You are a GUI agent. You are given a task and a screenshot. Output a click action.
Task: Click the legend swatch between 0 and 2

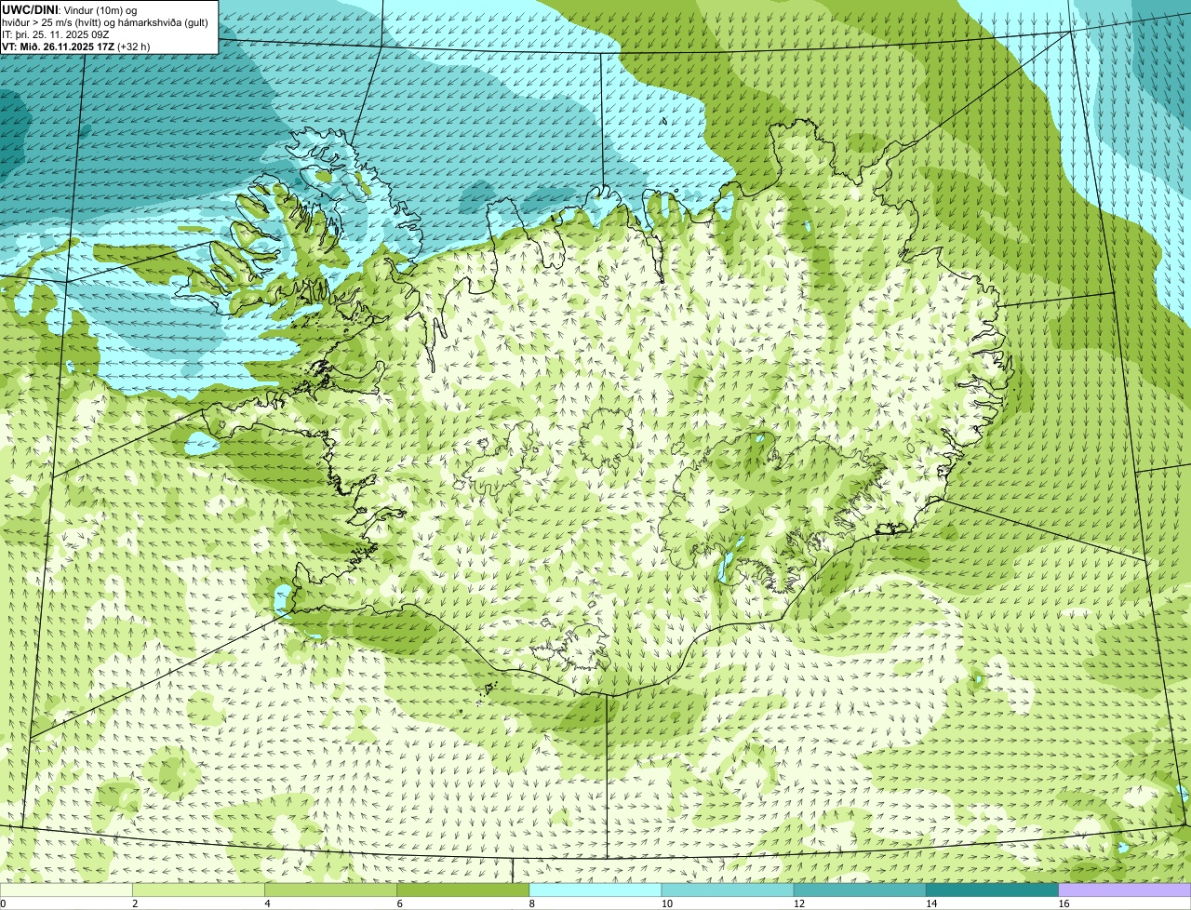click(x=66, y=890)
